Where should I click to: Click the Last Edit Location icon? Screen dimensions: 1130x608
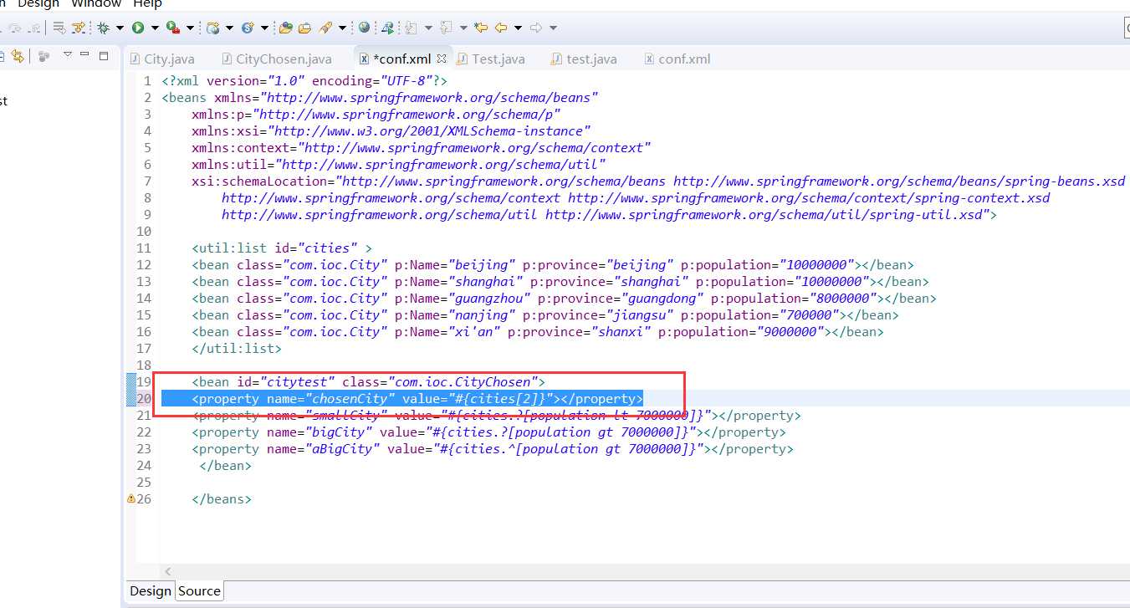[481, 28]
